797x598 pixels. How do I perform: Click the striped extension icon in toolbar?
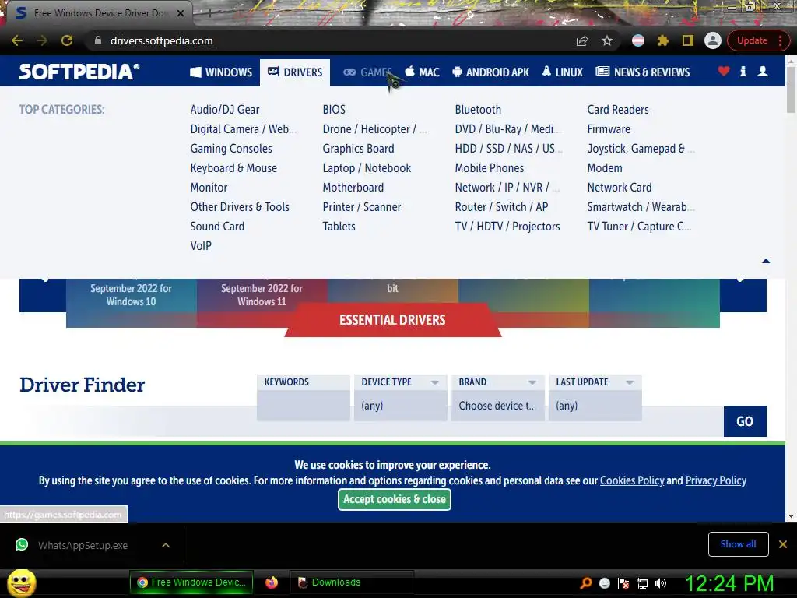point(638,40)
